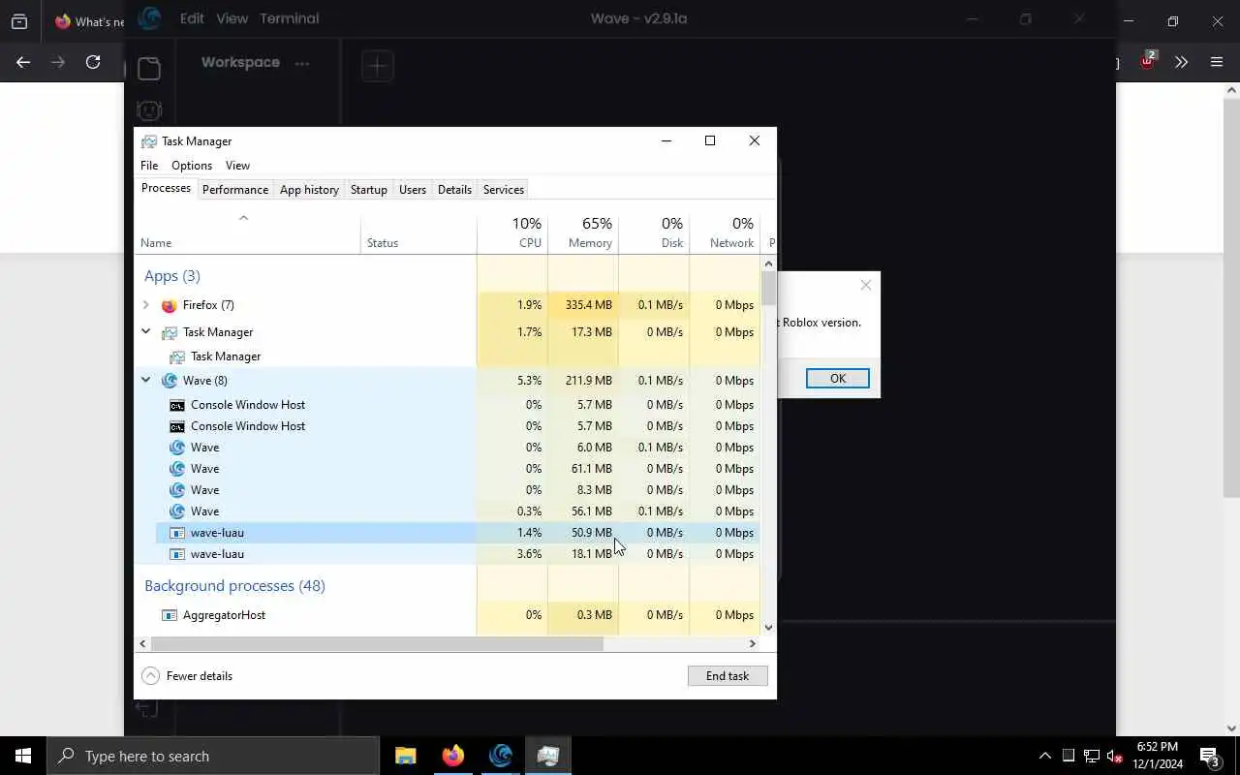Viewport: 1240px width, 775px height.
Task: Click Apps (3) section heading
Action: pyautogui.click(x=172, y=276)
